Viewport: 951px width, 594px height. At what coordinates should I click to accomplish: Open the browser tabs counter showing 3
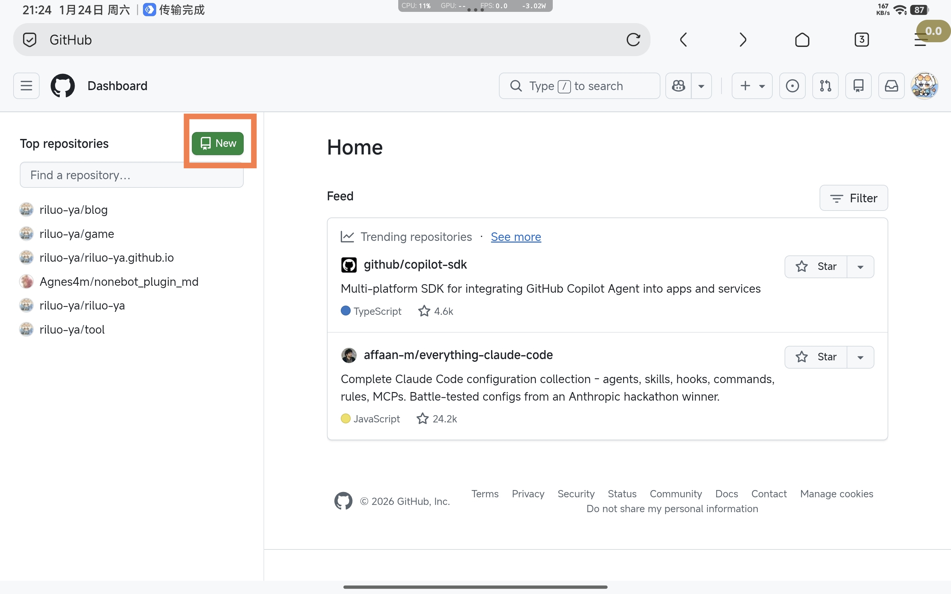[x=862, y=40]
